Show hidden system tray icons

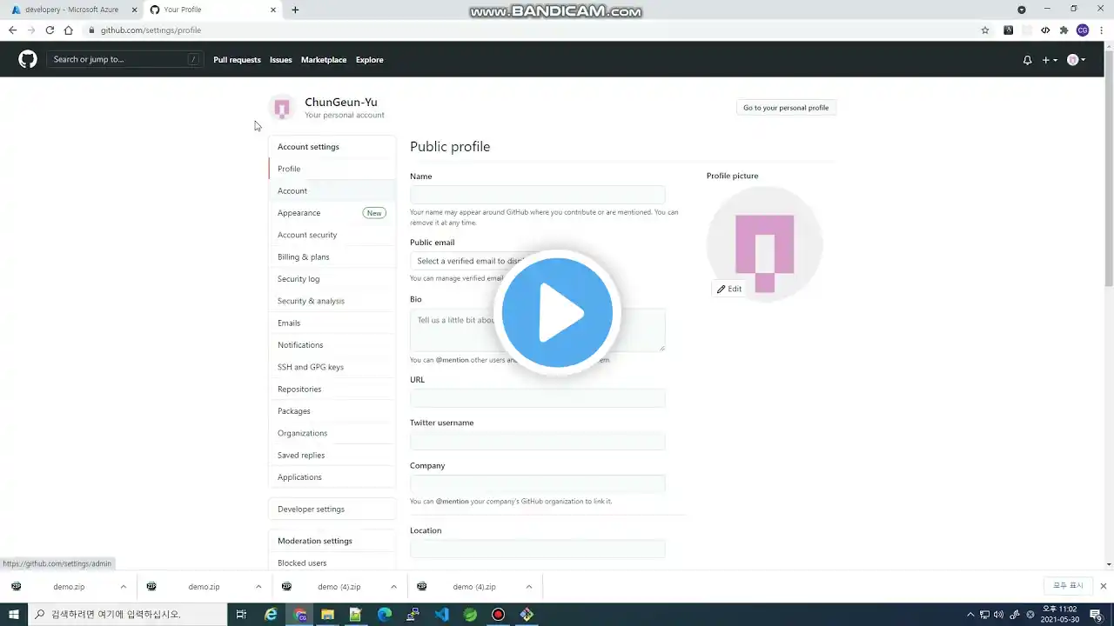pos(970,615)
